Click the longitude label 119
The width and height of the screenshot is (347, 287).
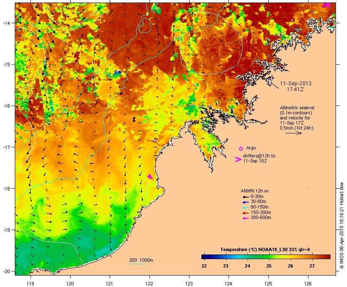pyautogui.click(x=30, y=284)
